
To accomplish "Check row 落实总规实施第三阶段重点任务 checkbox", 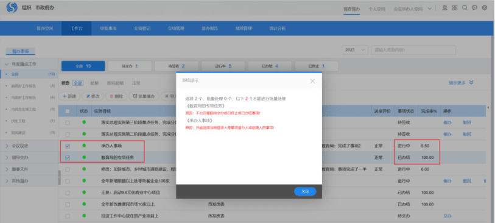I will pos(68,122).
